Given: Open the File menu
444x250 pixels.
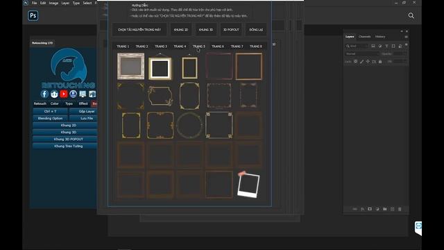Looking at the screenshot, I should (34, 3).
